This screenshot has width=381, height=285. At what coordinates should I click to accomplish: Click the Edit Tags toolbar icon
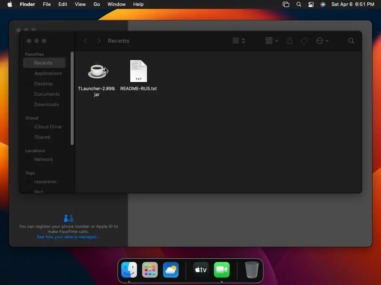[x=304, y=41]
